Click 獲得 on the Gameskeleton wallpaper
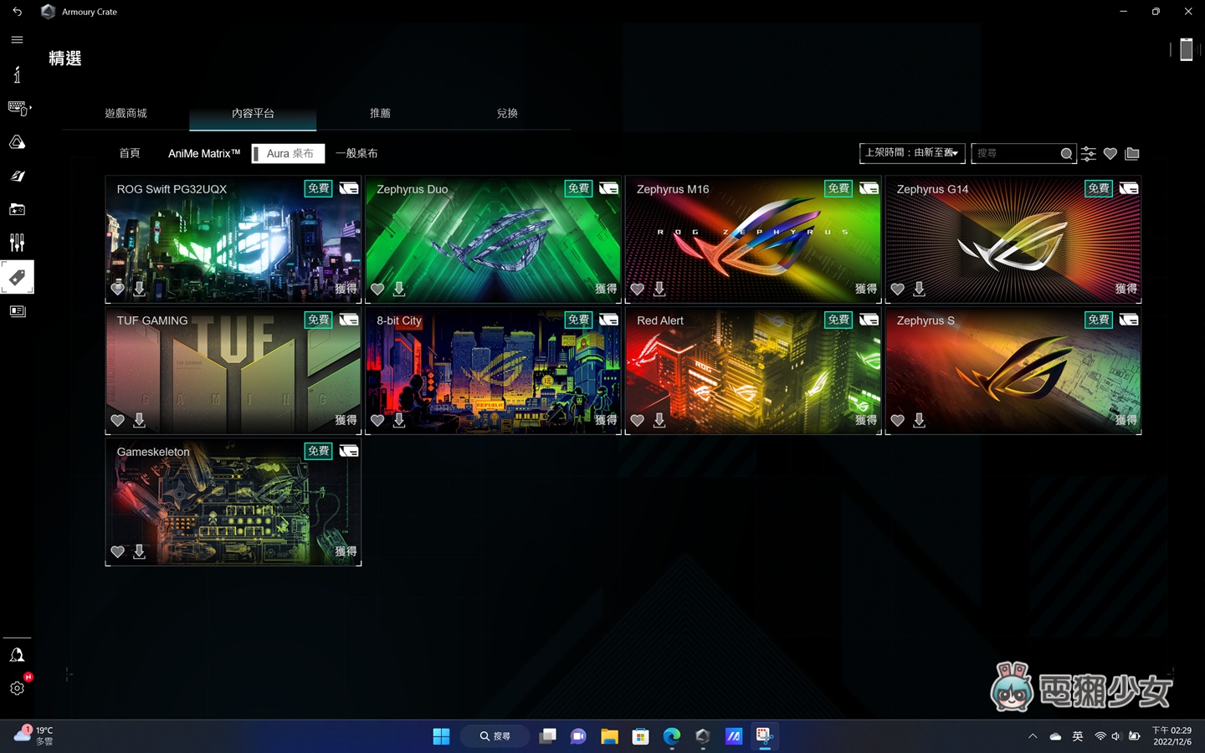Image resolution: width=1205 pixels, height=753 pixels. [346, 551]
